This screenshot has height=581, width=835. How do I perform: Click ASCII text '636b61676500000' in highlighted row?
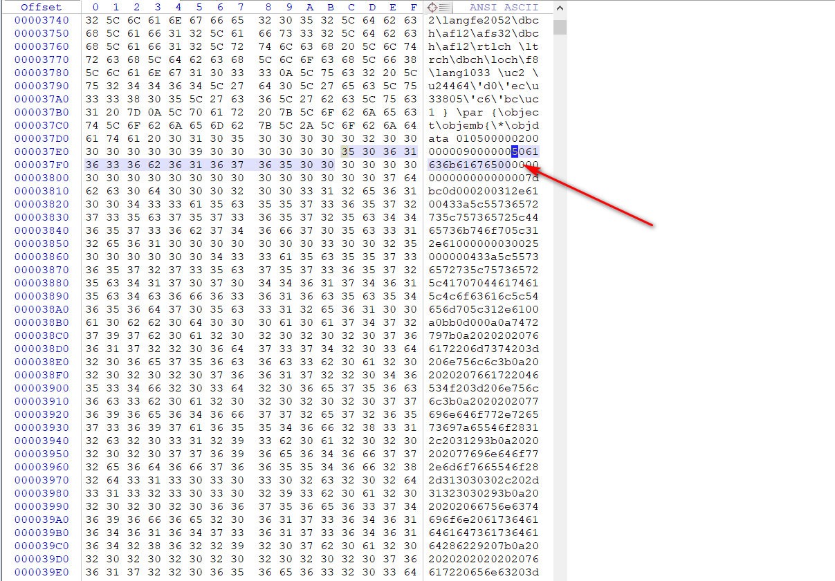[x=479, y=165]
